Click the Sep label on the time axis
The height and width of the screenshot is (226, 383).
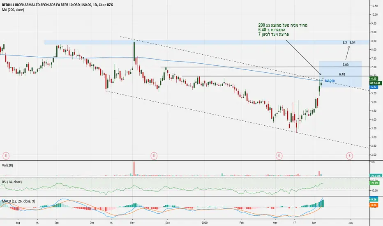click(57, 223)
